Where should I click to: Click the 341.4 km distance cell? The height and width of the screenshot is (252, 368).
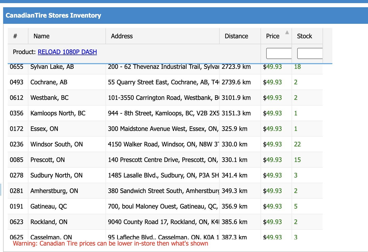[234, 175]
